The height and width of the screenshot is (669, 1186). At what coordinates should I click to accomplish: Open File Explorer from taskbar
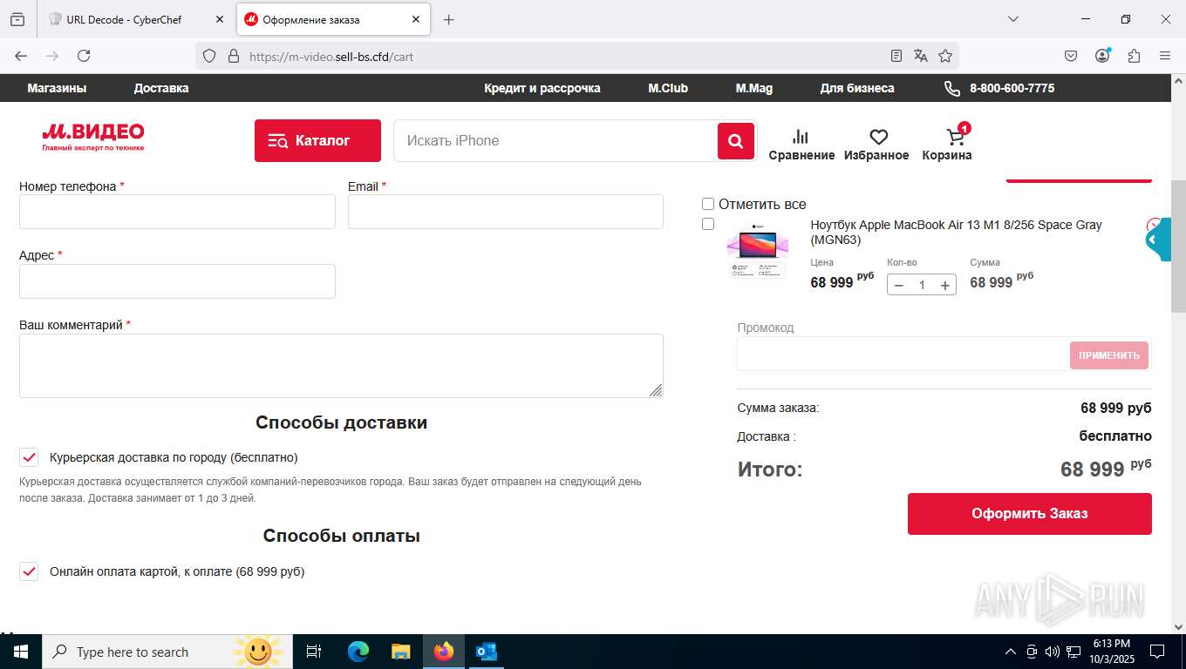click(400, 652)
